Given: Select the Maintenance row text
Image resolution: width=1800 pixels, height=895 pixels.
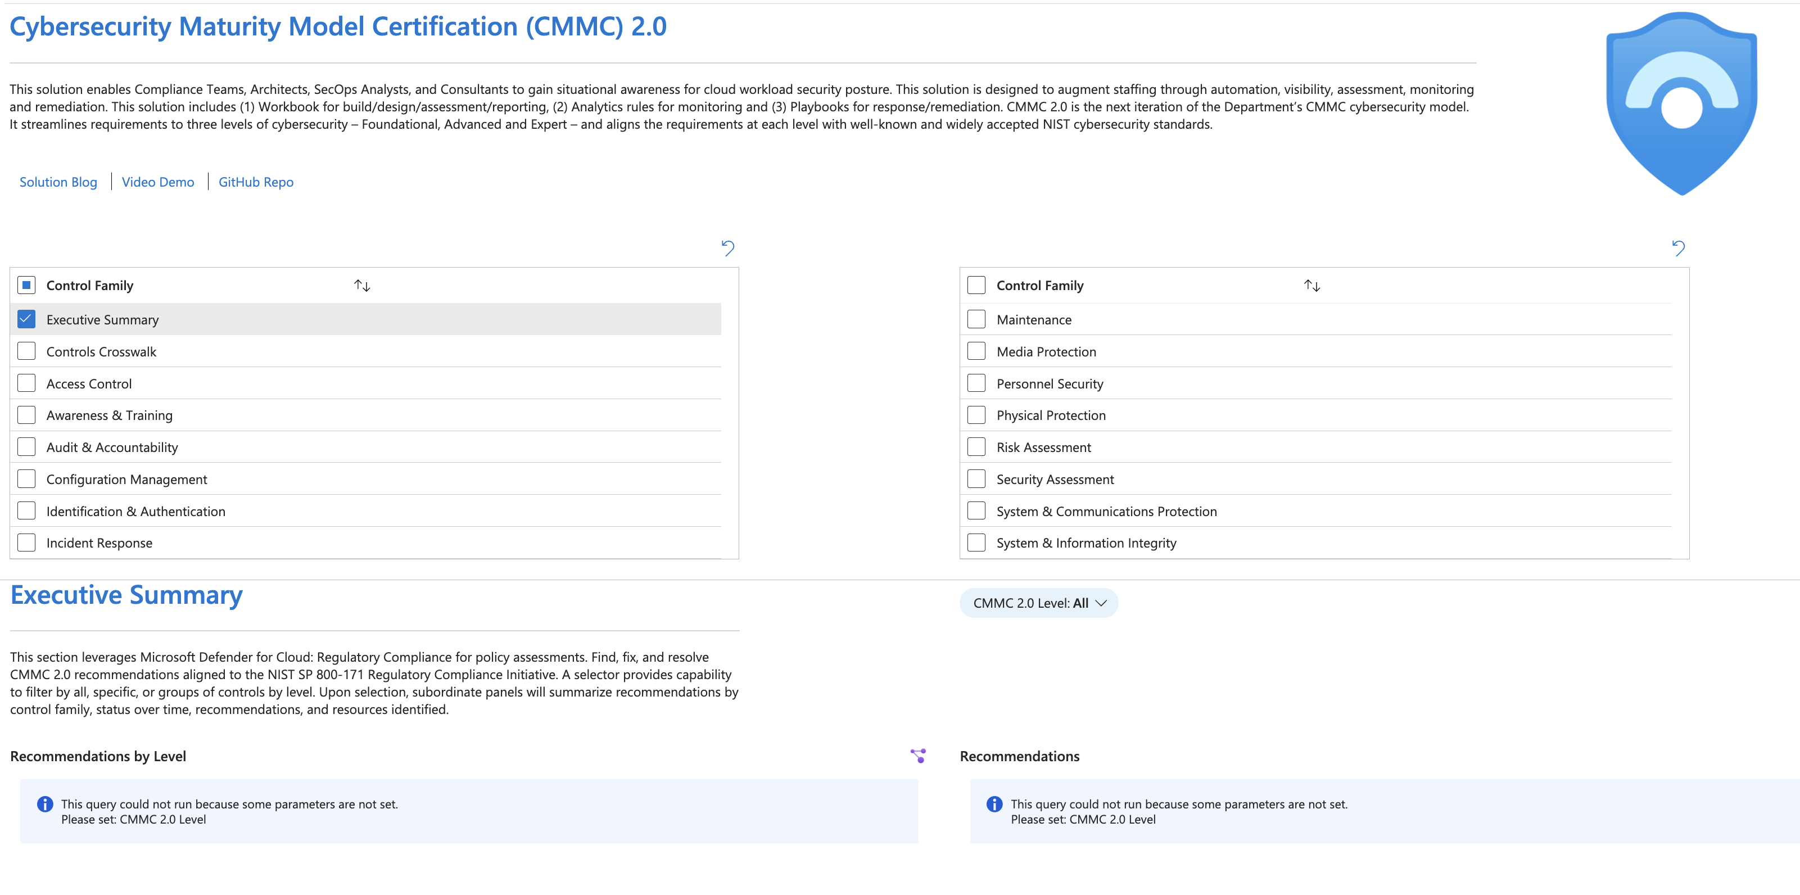Looking at the screenshot, I should (1034, 320).
